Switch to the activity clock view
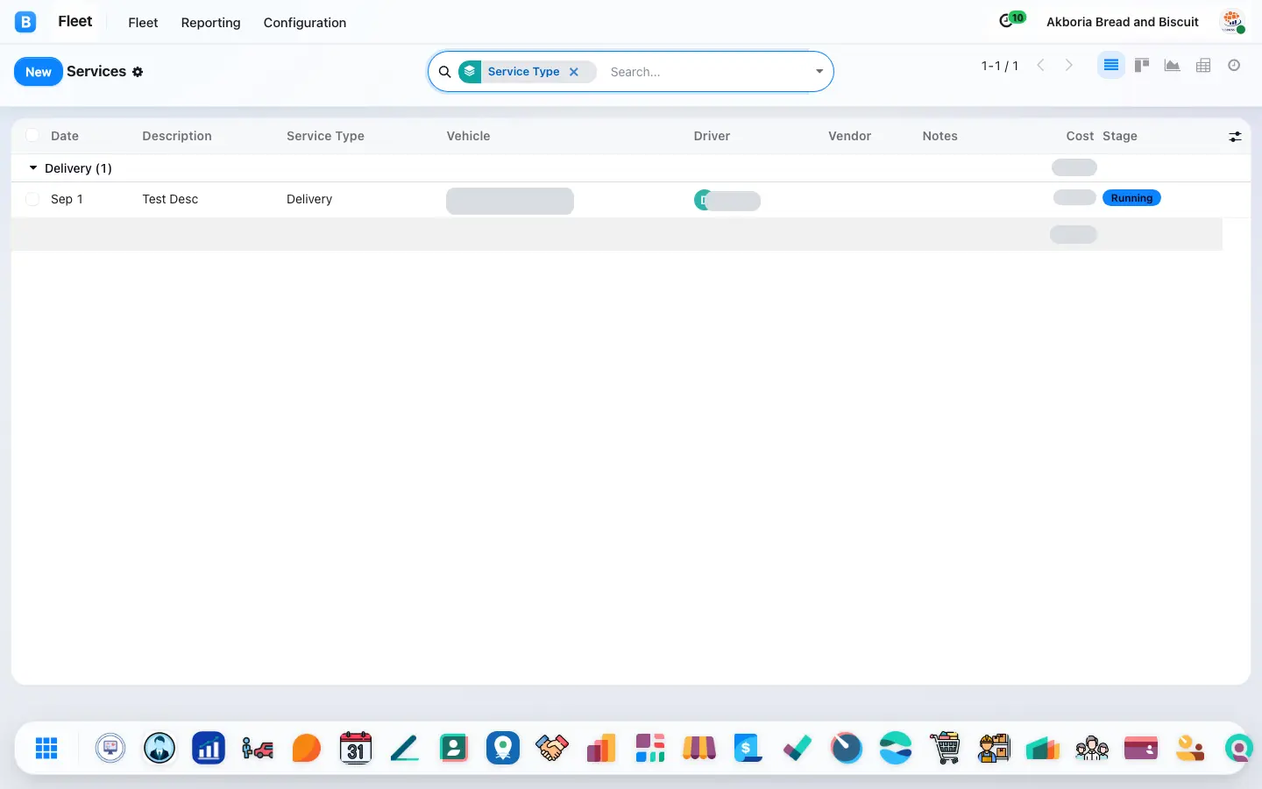The image size is (1262, 789). coord(1234,66)
